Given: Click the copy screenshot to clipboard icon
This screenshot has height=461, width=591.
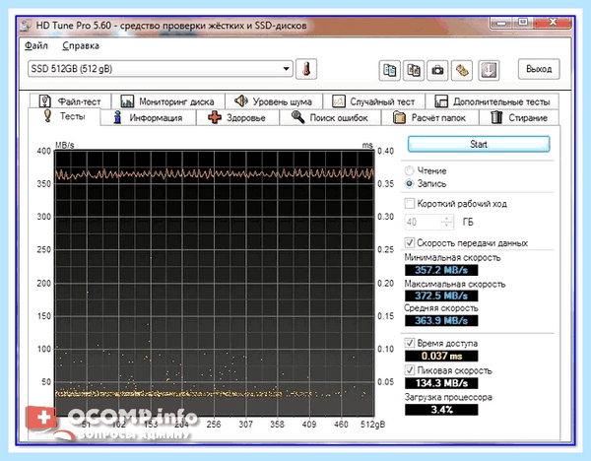Looking at the screenshot, I should (x=414, y=70).
